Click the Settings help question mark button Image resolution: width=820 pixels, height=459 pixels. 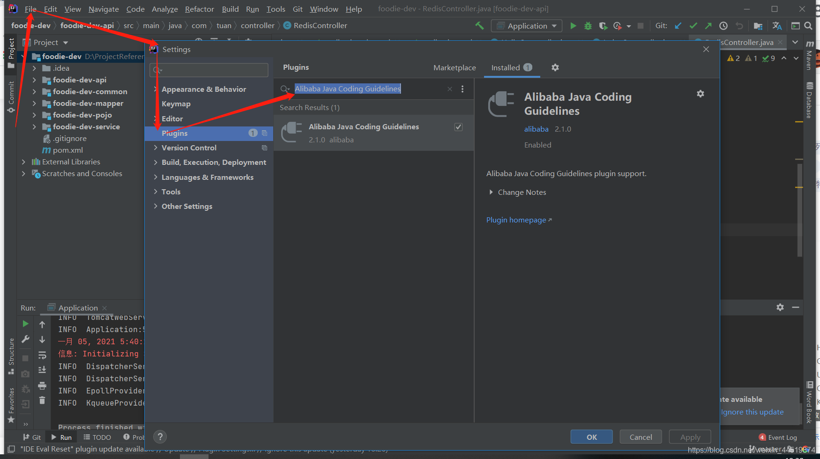(x=160, y=437)
